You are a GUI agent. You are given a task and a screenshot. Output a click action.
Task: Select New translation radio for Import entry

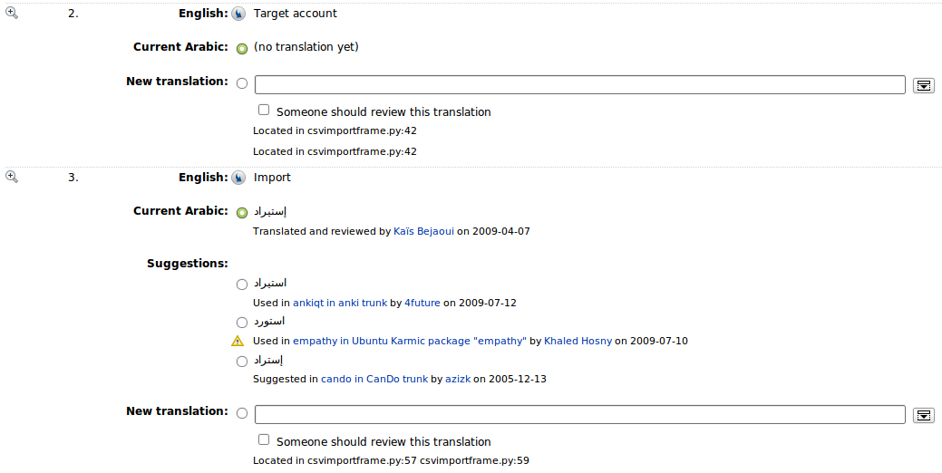pos(241,413)
